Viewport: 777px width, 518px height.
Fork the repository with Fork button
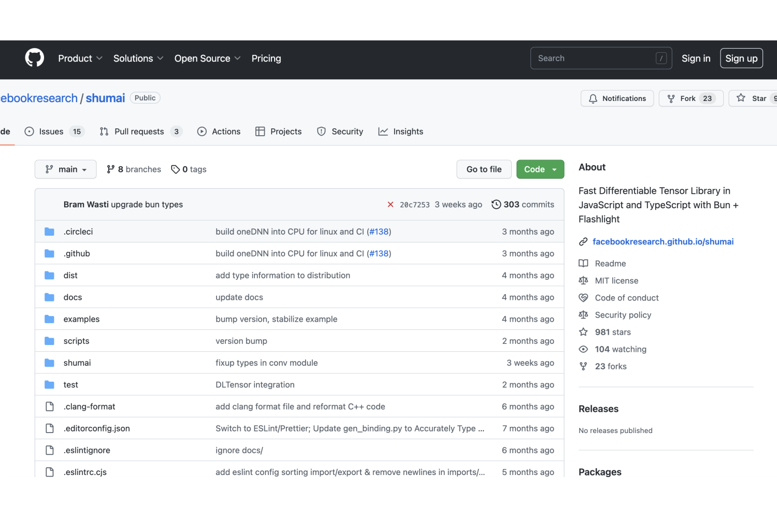pyautogui.click(x=691, y=98)
